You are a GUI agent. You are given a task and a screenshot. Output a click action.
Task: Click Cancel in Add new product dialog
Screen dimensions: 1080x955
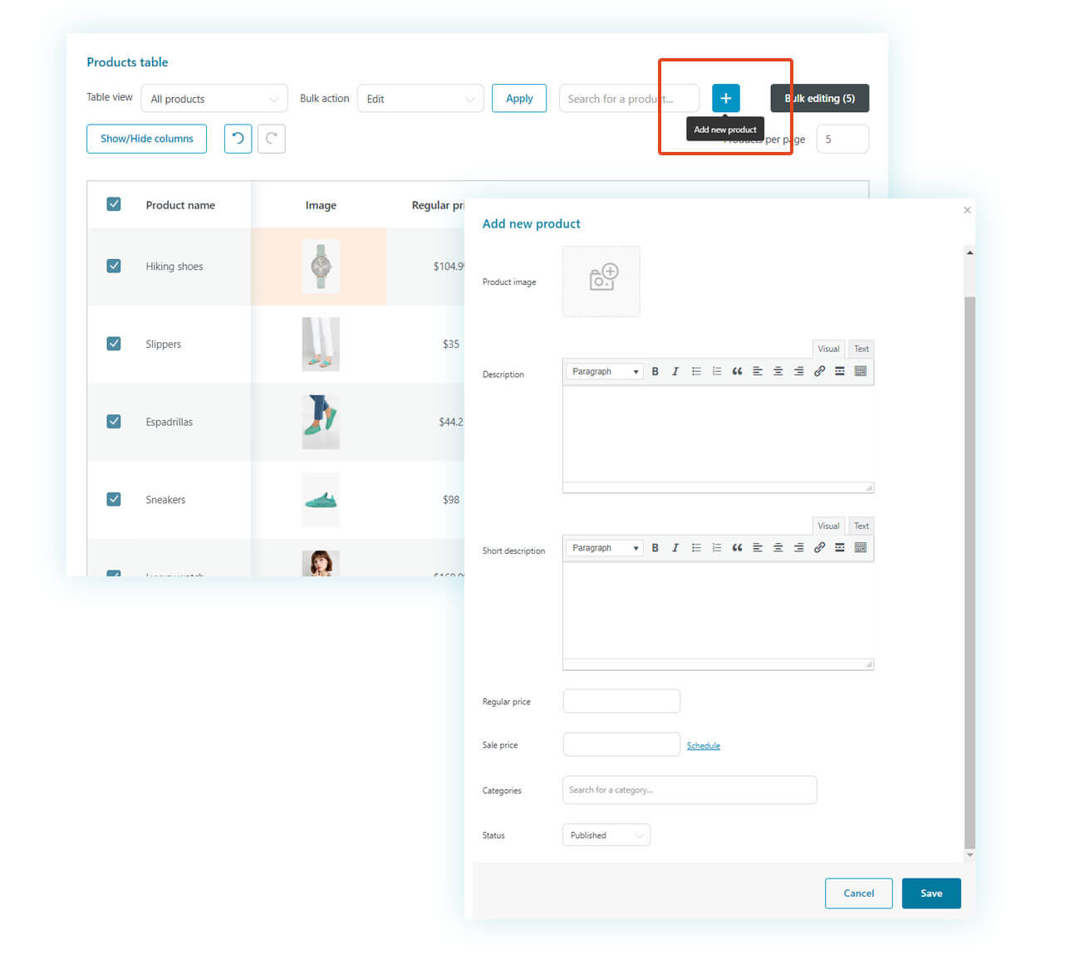858,893
